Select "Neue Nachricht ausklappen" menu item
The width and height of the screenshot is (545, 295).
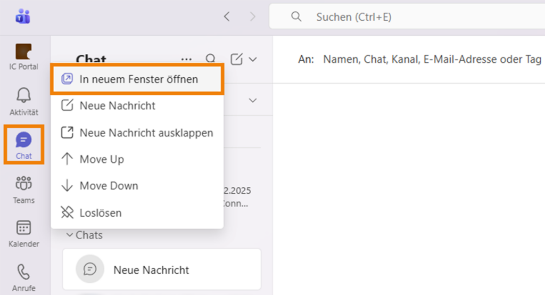tap(146, 133)
